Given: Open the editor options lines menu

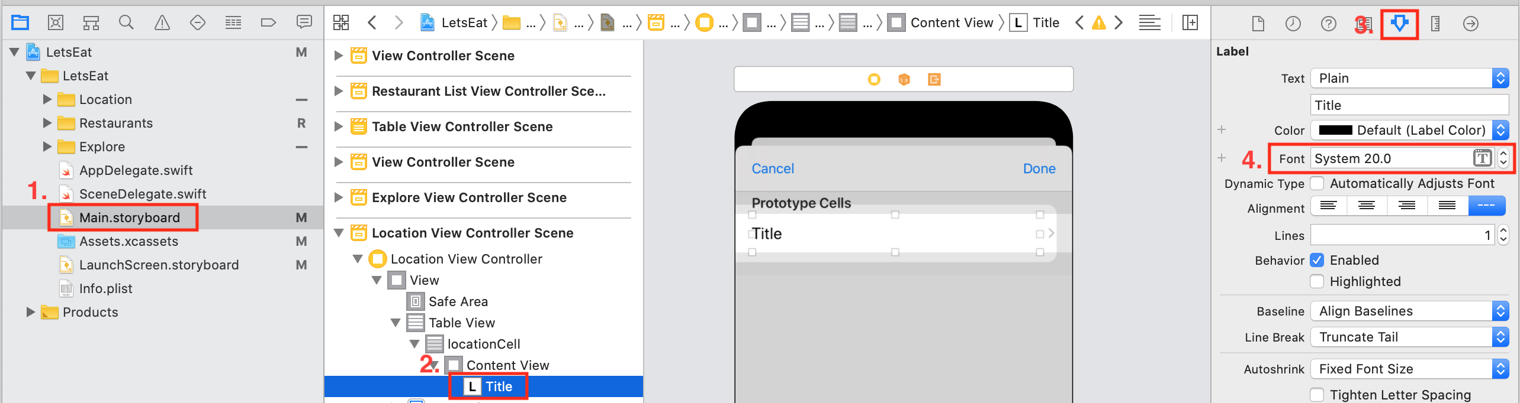Looking at the screenshot, I should [x=1150, y=23].
